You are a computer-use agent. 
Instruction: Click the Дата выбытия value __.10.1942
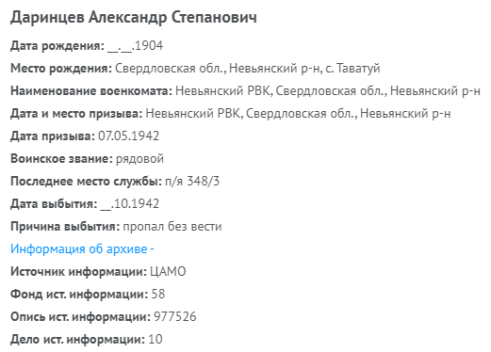[x=130, y=203]
